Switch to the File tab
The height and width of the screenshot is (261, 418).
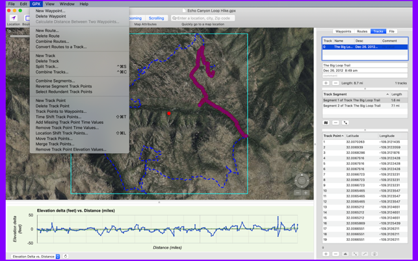pos(391,31)
